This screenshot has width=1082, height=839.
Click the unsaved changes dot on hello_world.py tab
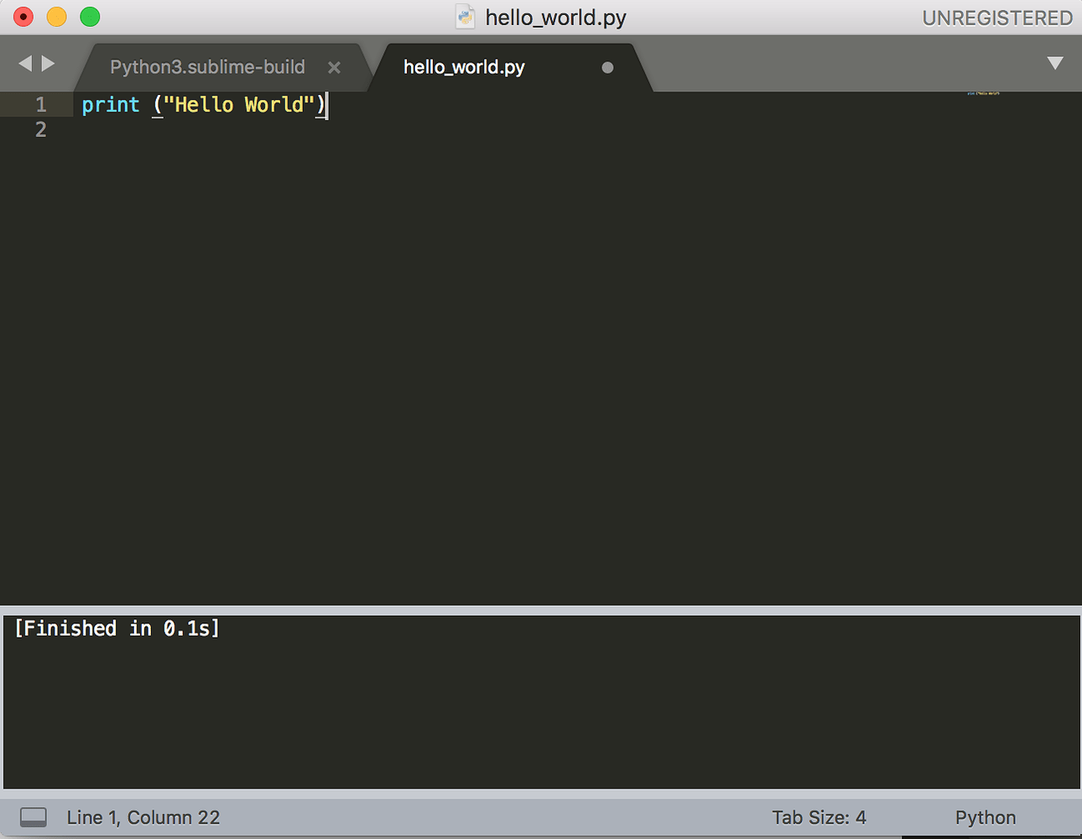coord(606,67)
